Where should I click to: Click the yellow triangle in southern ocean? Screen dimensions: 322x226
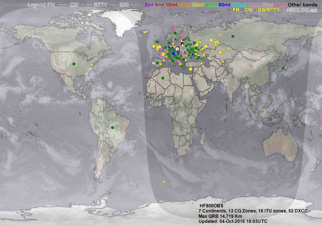pyautogui.click(x=164, y=182)
